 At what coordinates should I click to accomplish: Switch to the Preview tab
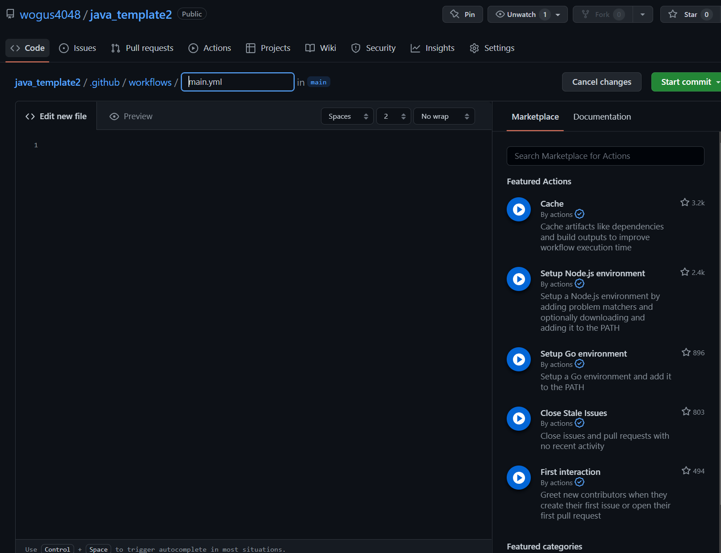(131, 116)
